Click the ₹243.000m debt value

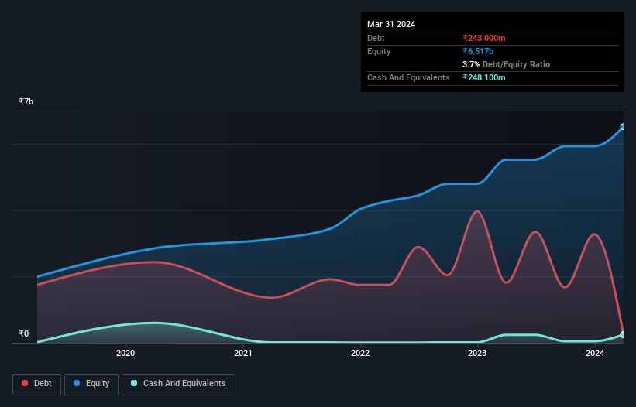pos(484,38)
